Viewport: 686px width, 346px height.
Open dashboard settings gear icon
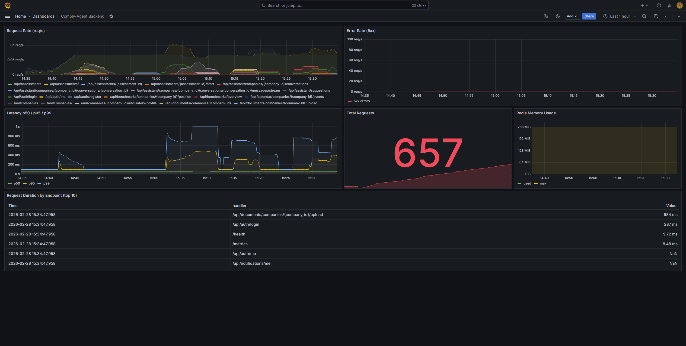pyautogui.click(x=558, y=16)
